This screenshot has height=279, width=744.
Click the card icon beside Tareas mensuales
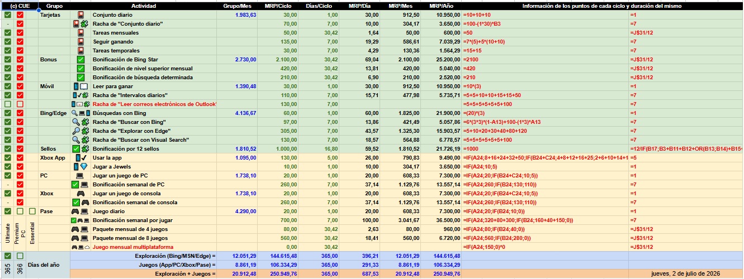point(80,33)
